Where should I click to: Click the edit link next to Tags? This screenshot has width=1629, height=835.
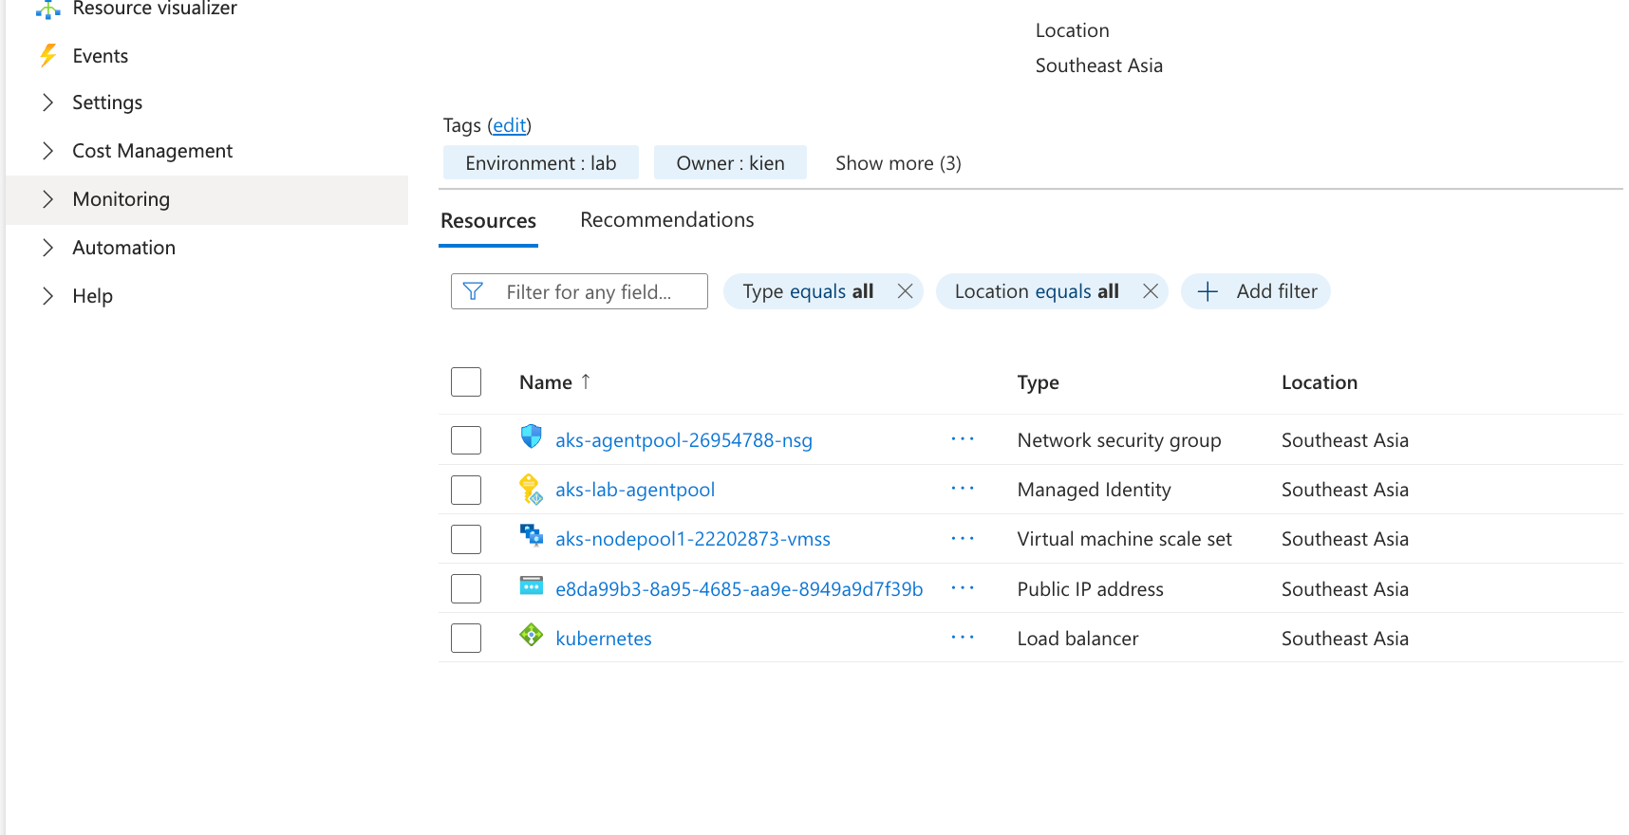coord(510,125)
